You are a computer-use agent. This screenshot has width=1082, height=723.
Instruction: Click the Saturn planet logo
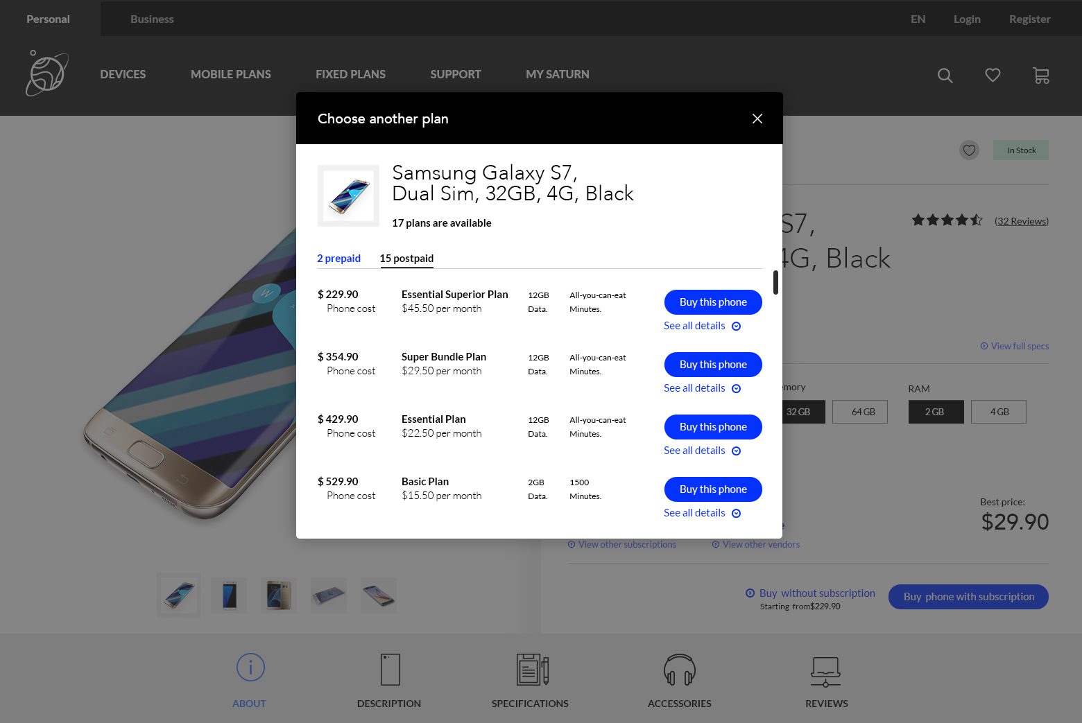coord(46,73)
